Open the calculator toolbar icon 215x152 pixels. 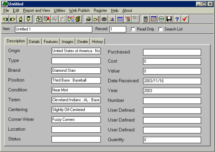pos(145,19)
